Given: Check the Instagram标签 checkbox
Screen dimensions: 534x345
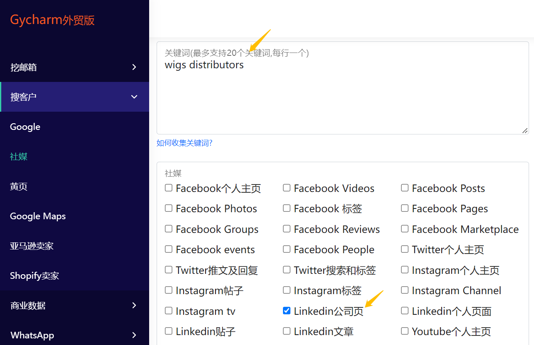Looking at the screenshot, I should (287, 290).
